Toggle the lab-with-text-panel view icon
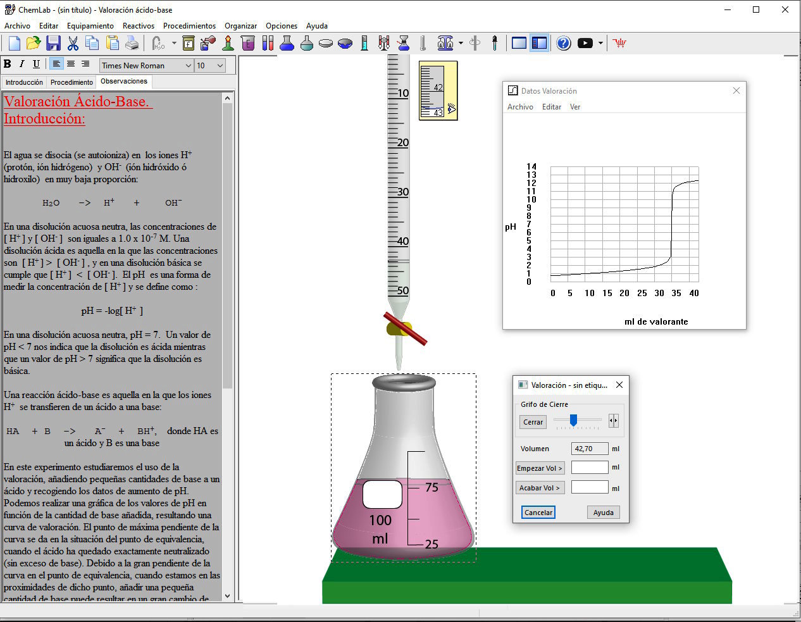This screenshot has height=622, width=801. tap(539, 43)
